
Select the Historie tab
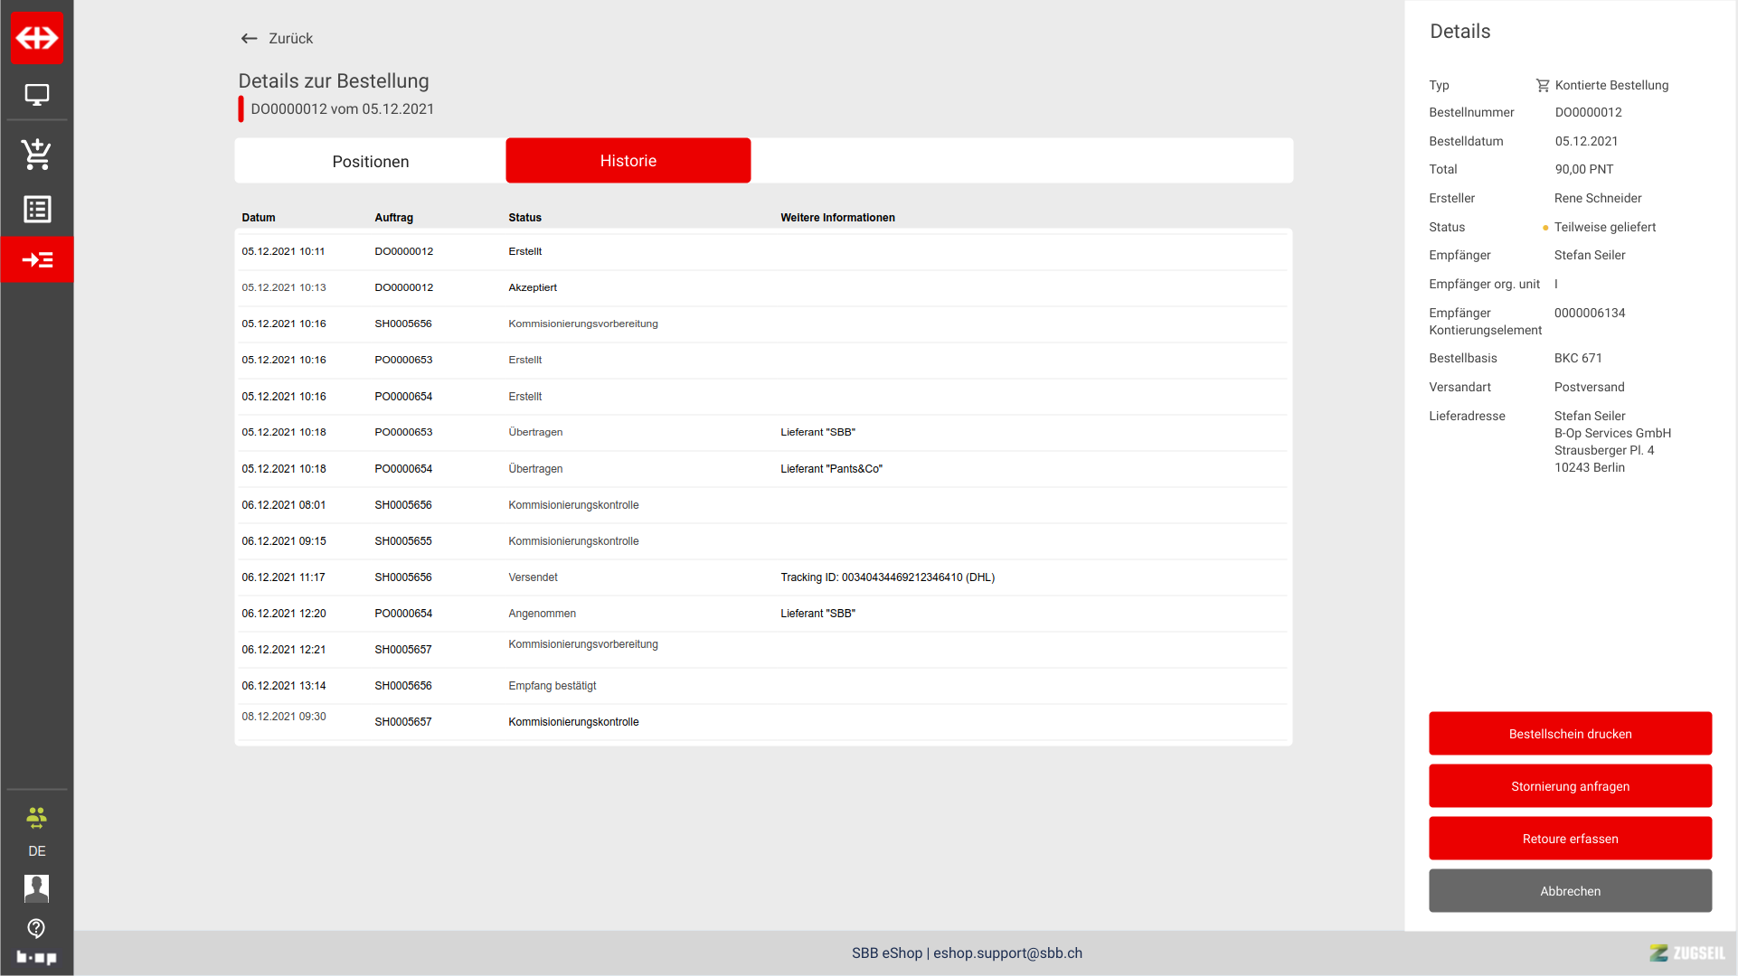pos(628,161)
